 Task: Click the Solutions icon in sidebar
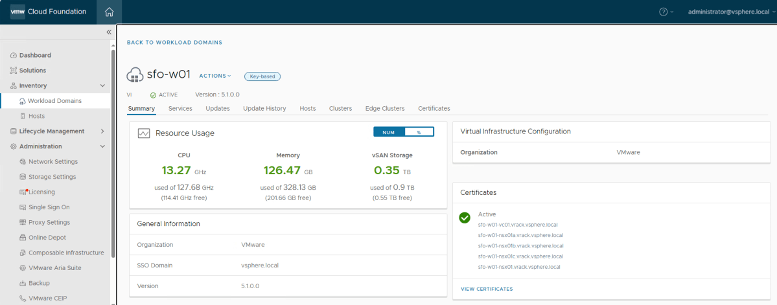[14, 71]
